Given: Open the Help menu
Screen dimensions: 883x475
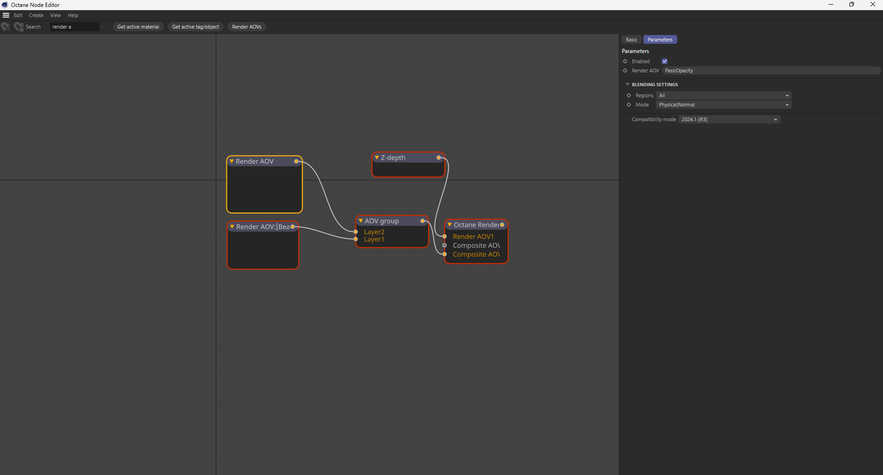Looking at the screenshot, I should click(73, 15).
